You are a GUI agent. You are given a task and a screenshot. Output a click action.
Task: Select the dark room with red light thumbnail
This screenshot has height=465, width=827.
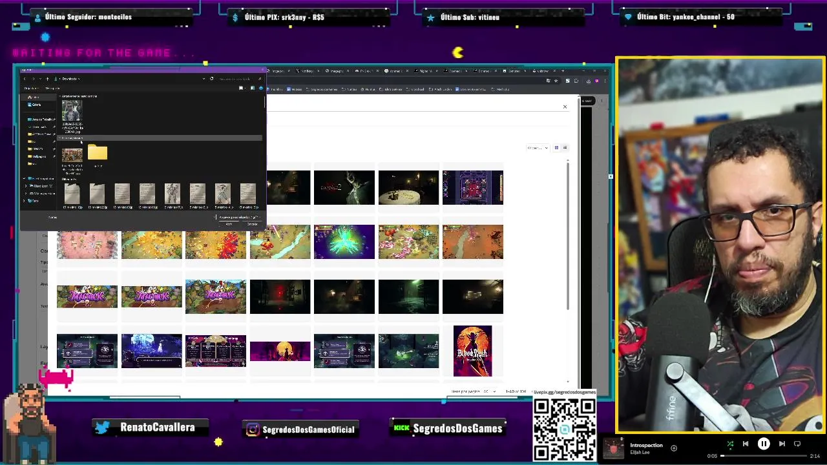[280, 296]
